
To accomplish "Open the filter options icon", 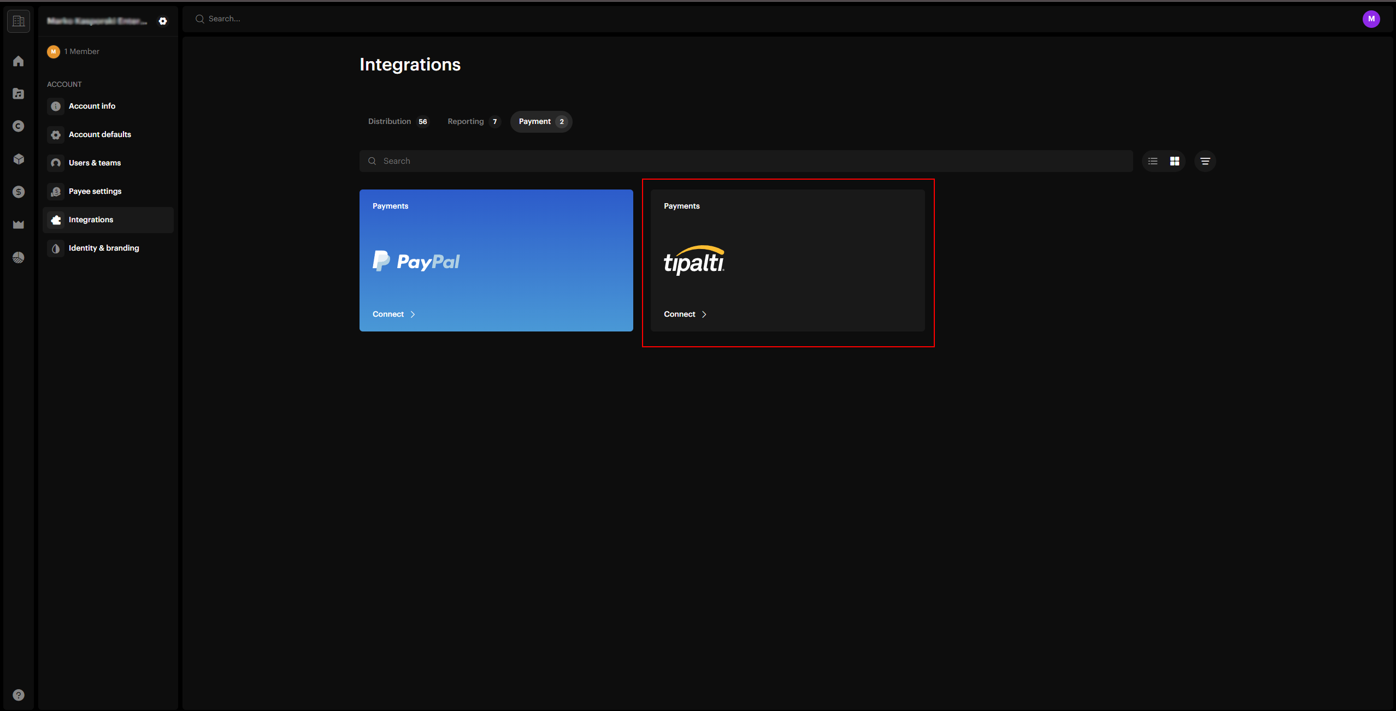I will pos(1205,161).
